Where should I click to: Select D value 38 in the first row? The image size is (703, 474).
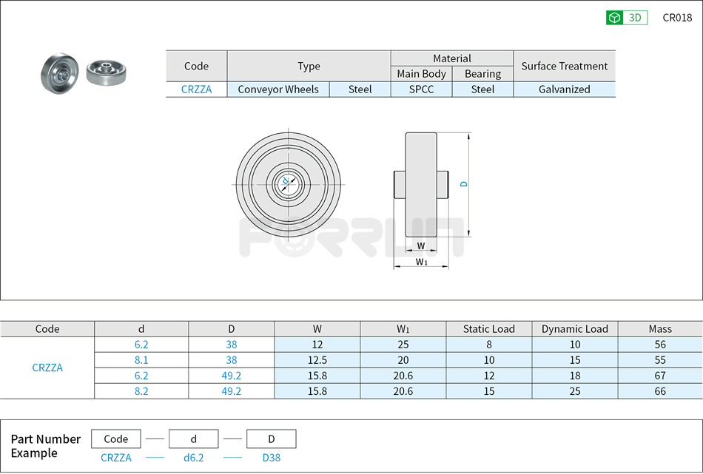(x=232, y=344)
